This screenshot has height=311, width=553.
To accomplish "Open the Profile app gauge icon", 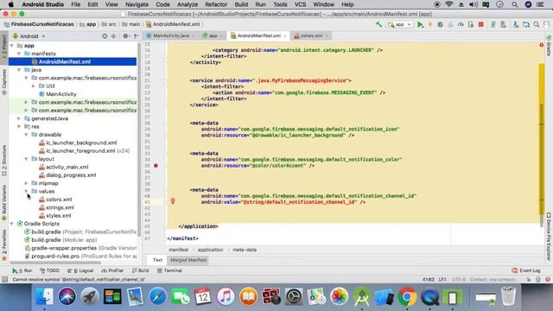I will point(461,24).
